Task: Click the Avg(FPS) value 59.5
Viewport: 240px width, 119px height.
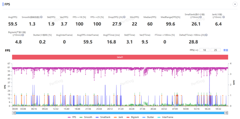Action: pos(13,24)
